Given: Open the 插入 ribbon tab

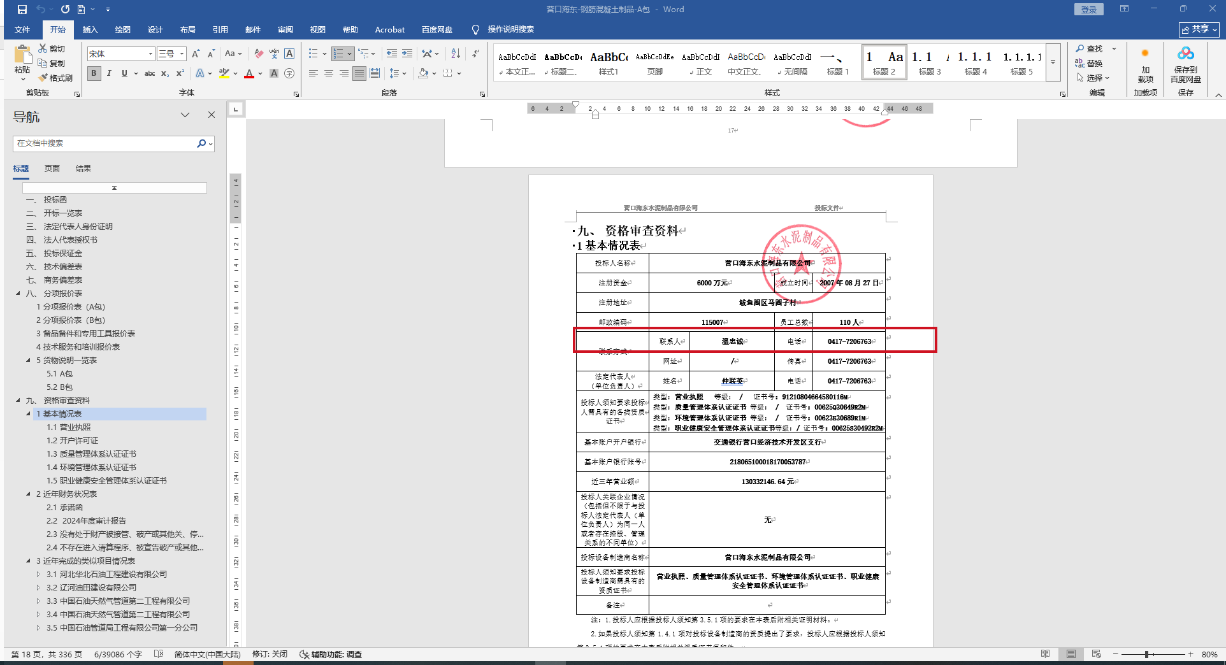Looking at the screenshot, I should [x=90, y=30].
